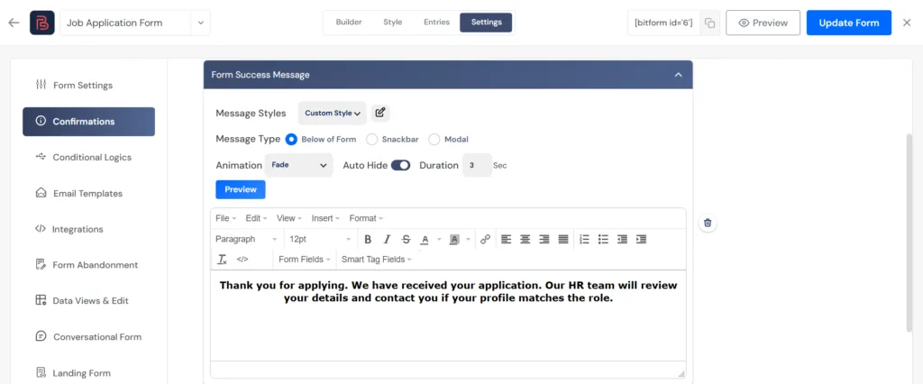
Task: Click Integrations code icon
Action: click(40, 229)
